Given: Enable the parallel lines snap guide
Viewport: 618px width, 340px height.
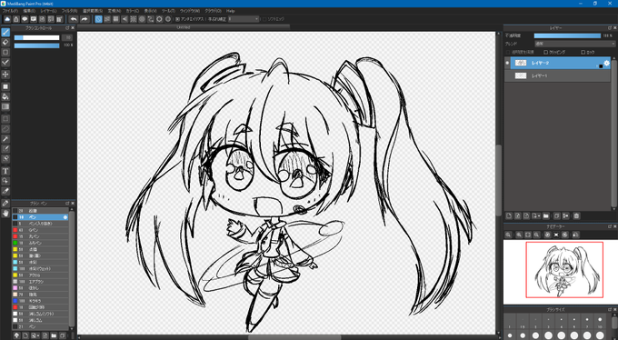Looking at the screenshot, I should click(107, 19).
